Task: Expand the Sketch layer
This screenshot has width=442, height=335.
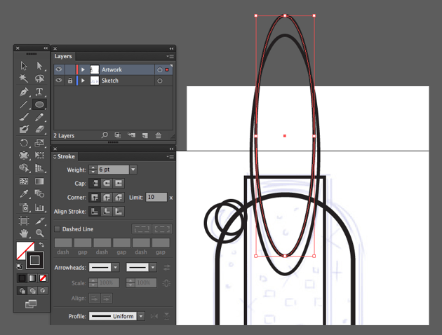Action: [83, 81]
